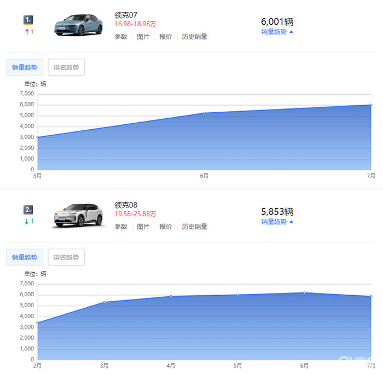Open 报价 link for 领克07
Image resolution: width=383 pixels, height=374 pixels.
point(166,37)
